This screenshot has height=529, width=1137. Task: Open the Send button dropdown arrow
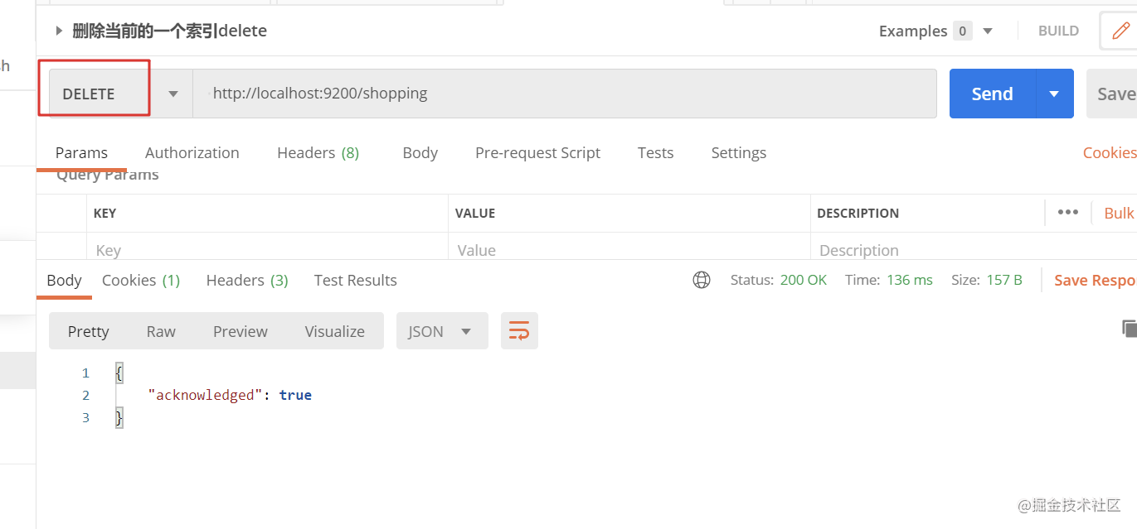click(1055, 94)
